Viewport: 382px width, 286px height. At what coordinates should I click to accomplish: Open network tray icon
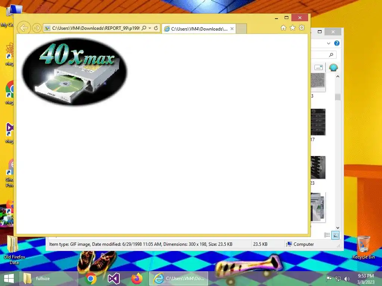338,279
